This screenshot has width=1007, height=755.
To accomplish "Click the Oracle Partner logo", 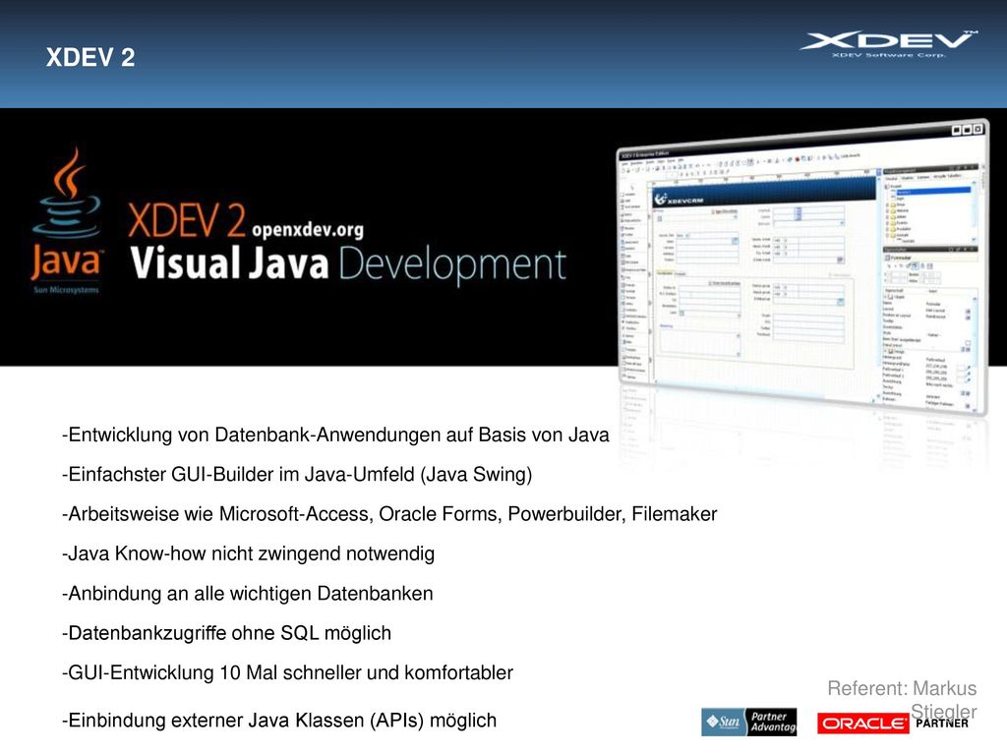I will [893, 723].
